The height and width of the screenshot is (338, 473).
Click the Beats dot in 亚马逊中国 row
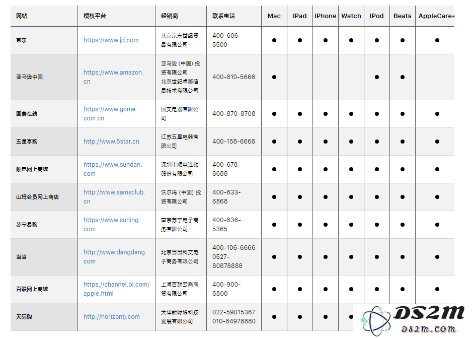pyautogui.click(x=403, y=77)
